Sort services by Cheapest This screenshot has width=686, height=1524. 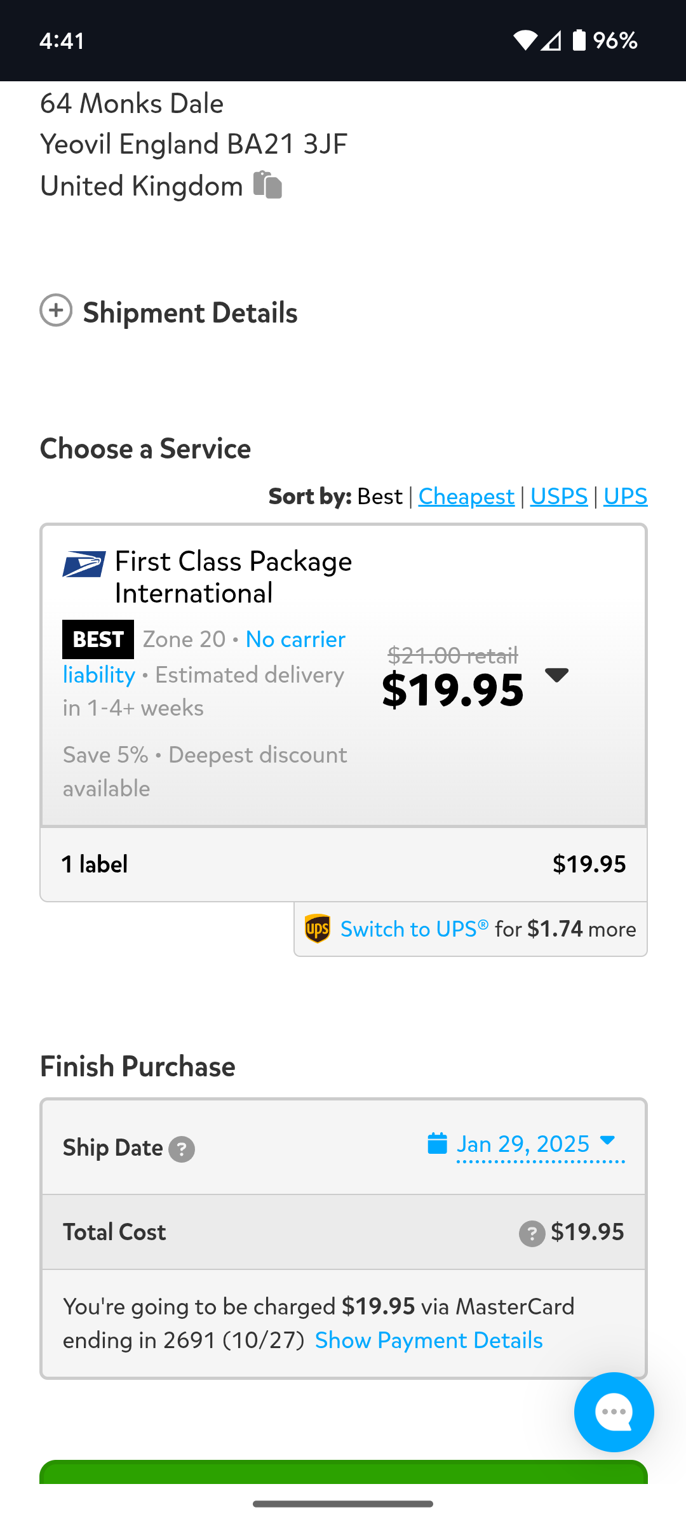466,496
